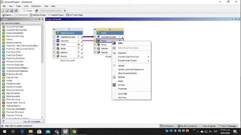Click Harmonic Response icon in Toolbox

[x=3, y=65]
